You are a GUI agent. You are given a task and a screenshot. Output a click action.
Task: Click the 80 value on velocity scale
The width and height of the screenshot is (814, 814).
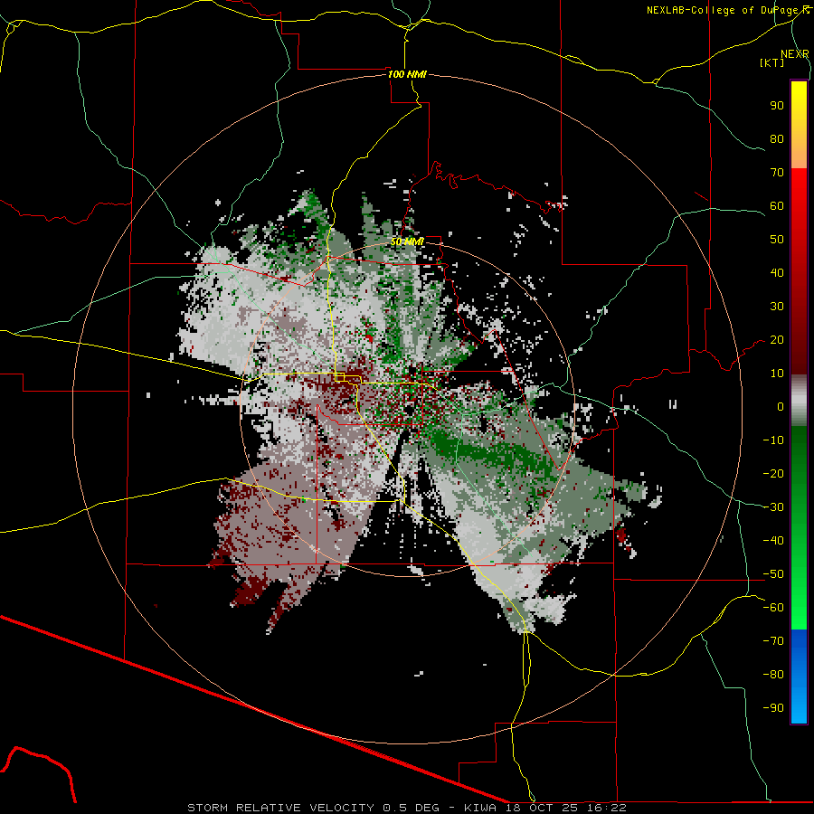pos(777,139)
